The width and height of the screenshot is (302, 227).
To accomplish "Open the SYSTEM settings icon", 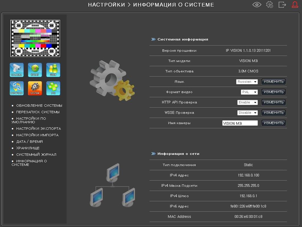I will pos(35,88).
